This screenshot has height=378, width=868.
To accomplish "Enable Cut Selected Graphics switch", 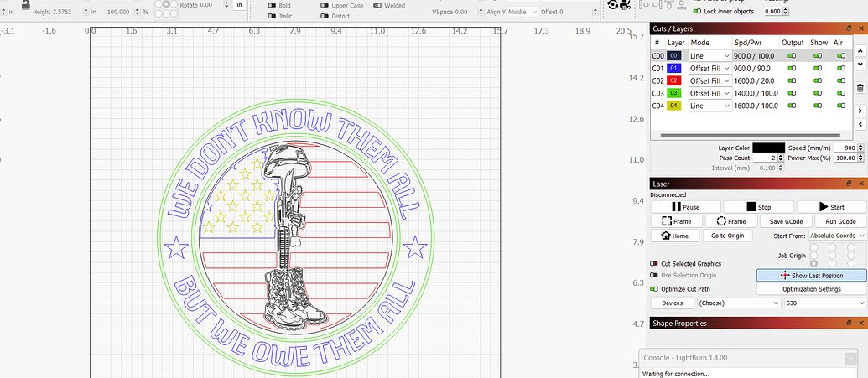I will [x=654, y=263].
